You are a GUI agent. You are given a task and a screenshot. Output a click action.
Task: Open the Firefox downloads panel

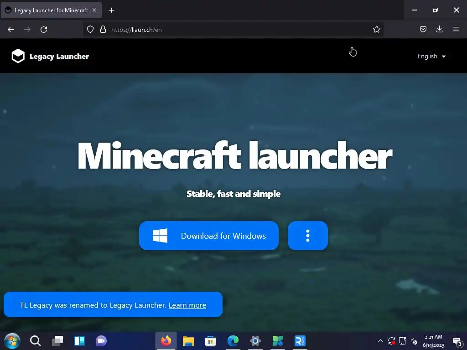click(x=439, y=29)
